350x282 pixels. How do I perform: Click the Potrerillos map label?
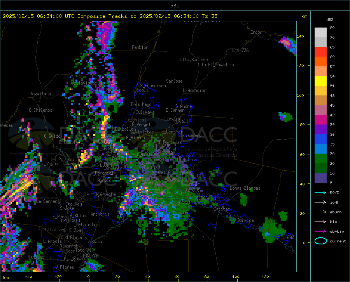pos(71,159)
